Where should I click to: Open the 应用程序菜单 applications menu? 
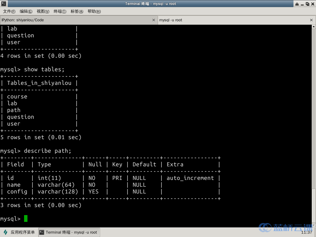(19, 232)
